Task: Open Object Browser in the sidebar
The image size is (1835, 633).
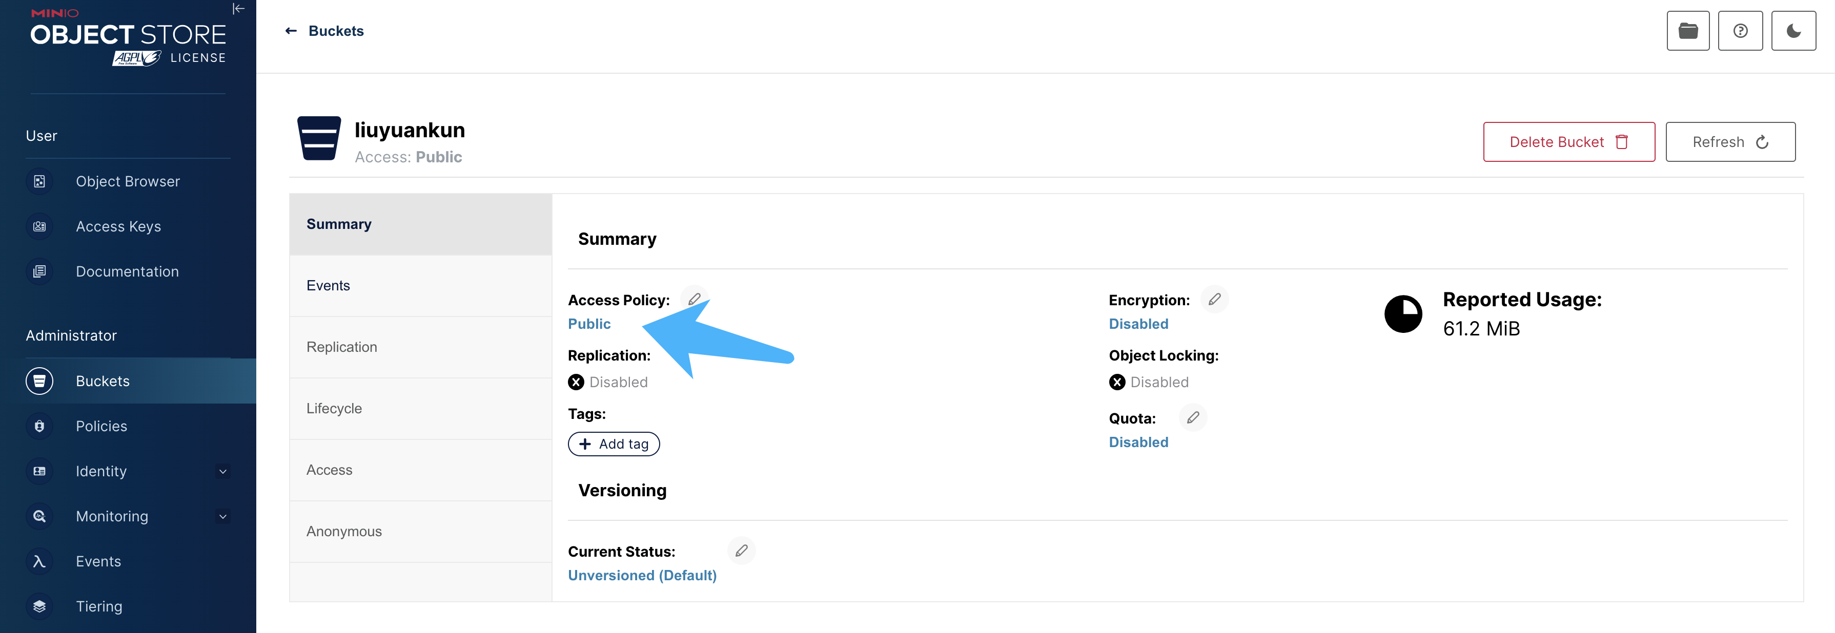Action: pyautogui.click(x=128, y=182)
